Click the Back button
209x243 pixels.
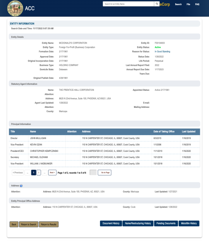click(14, 224)
